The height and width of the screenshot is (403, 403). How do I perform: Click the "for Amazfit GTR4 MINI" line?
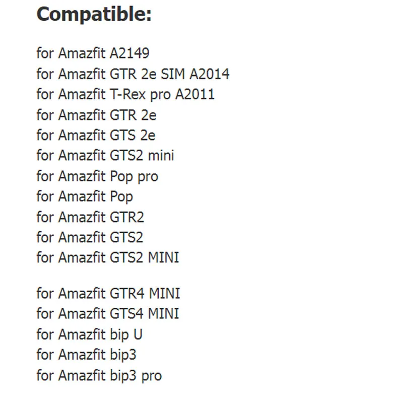[108, 293]
